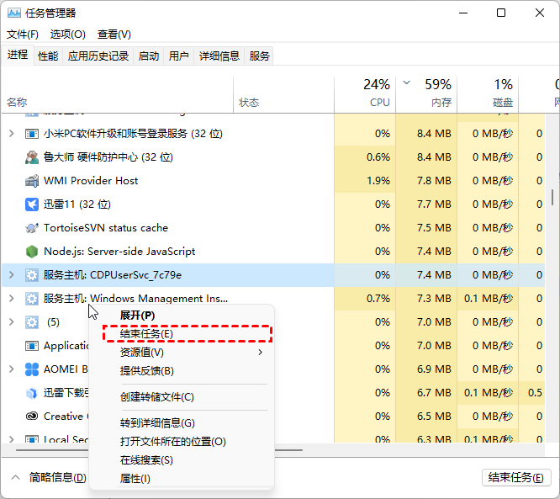Click the 小米PC软件升级 process icon

point(32,134)
